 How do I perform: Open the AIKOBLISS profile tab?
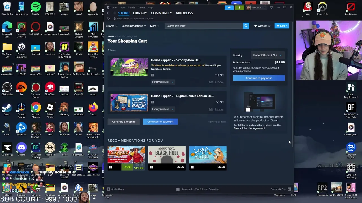184,13
